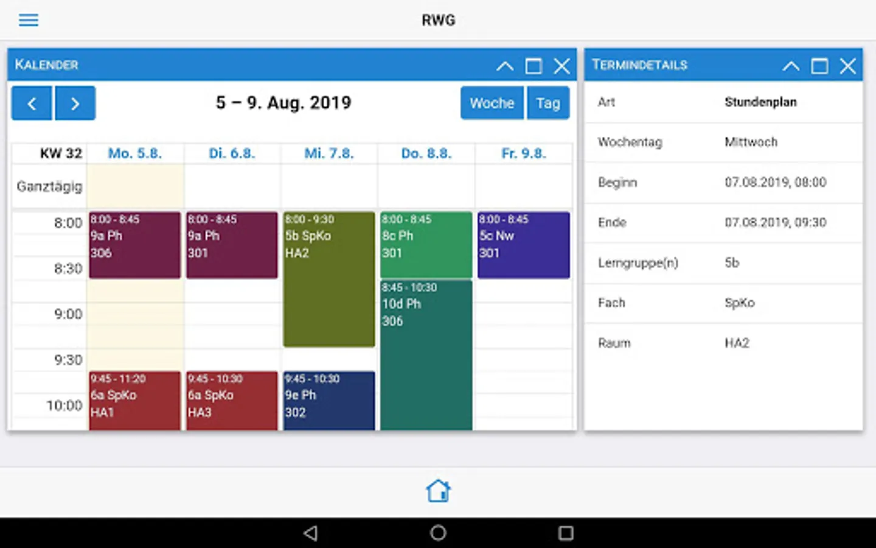The image size is (876, 548).
Task: Open Thursday 8c Ph 301 lesson
Action: point(426,245)
